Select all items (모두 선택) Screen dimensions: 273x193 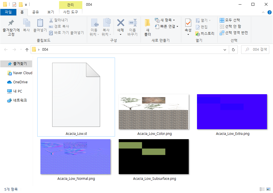coord(230,20)
